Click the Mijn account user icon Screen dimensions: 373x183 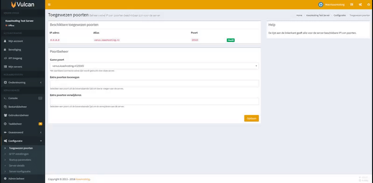click(5, 41)
